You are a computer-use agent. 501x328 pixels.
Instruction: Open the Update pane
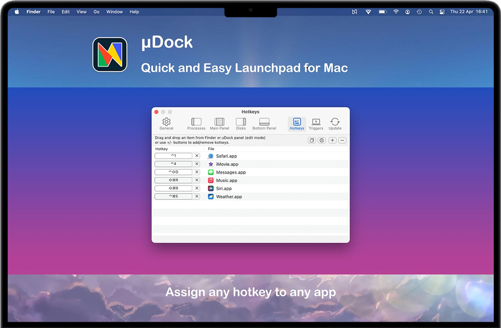point(335,124)
